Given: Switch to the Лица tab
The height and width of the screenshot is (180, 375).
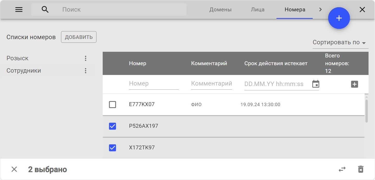Looking at the screenshot, I should pos(258,10).
